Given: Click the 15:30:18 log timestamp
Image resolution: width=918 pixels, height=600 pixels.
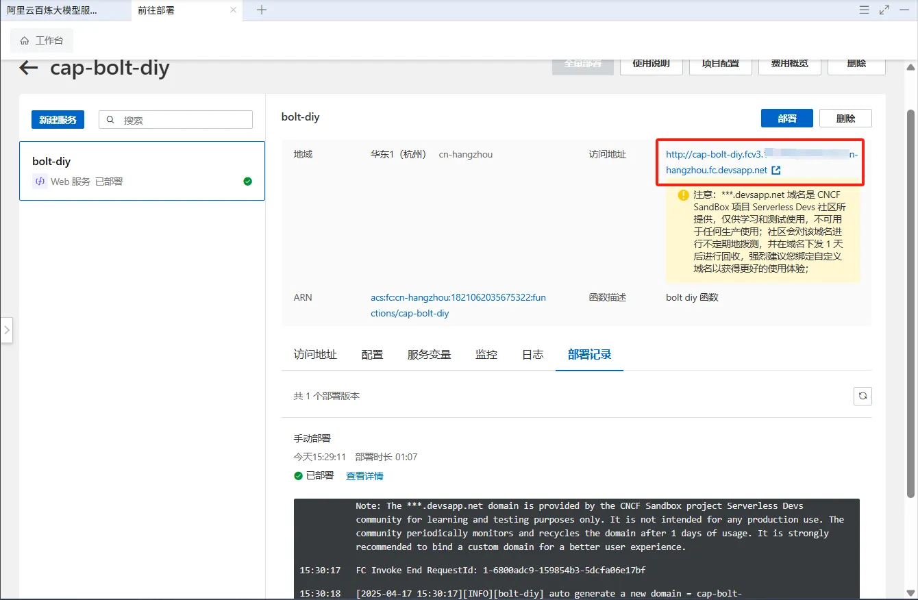Looking at the screenshot, I should [x=320, y=594].
